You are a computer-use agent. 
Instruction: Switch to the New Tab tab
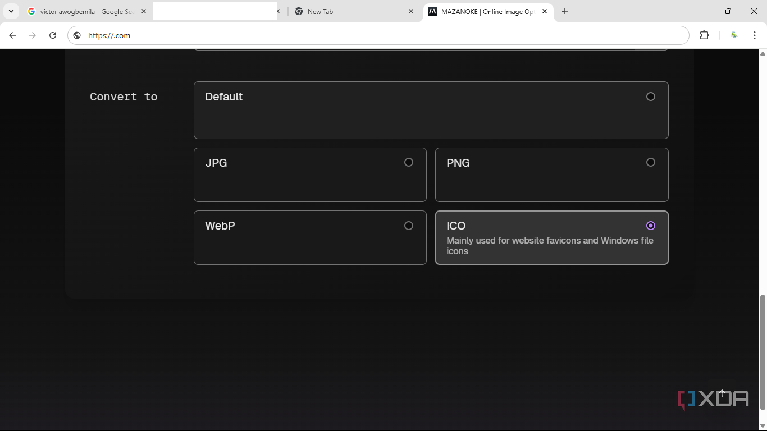[x=354, y=11]
